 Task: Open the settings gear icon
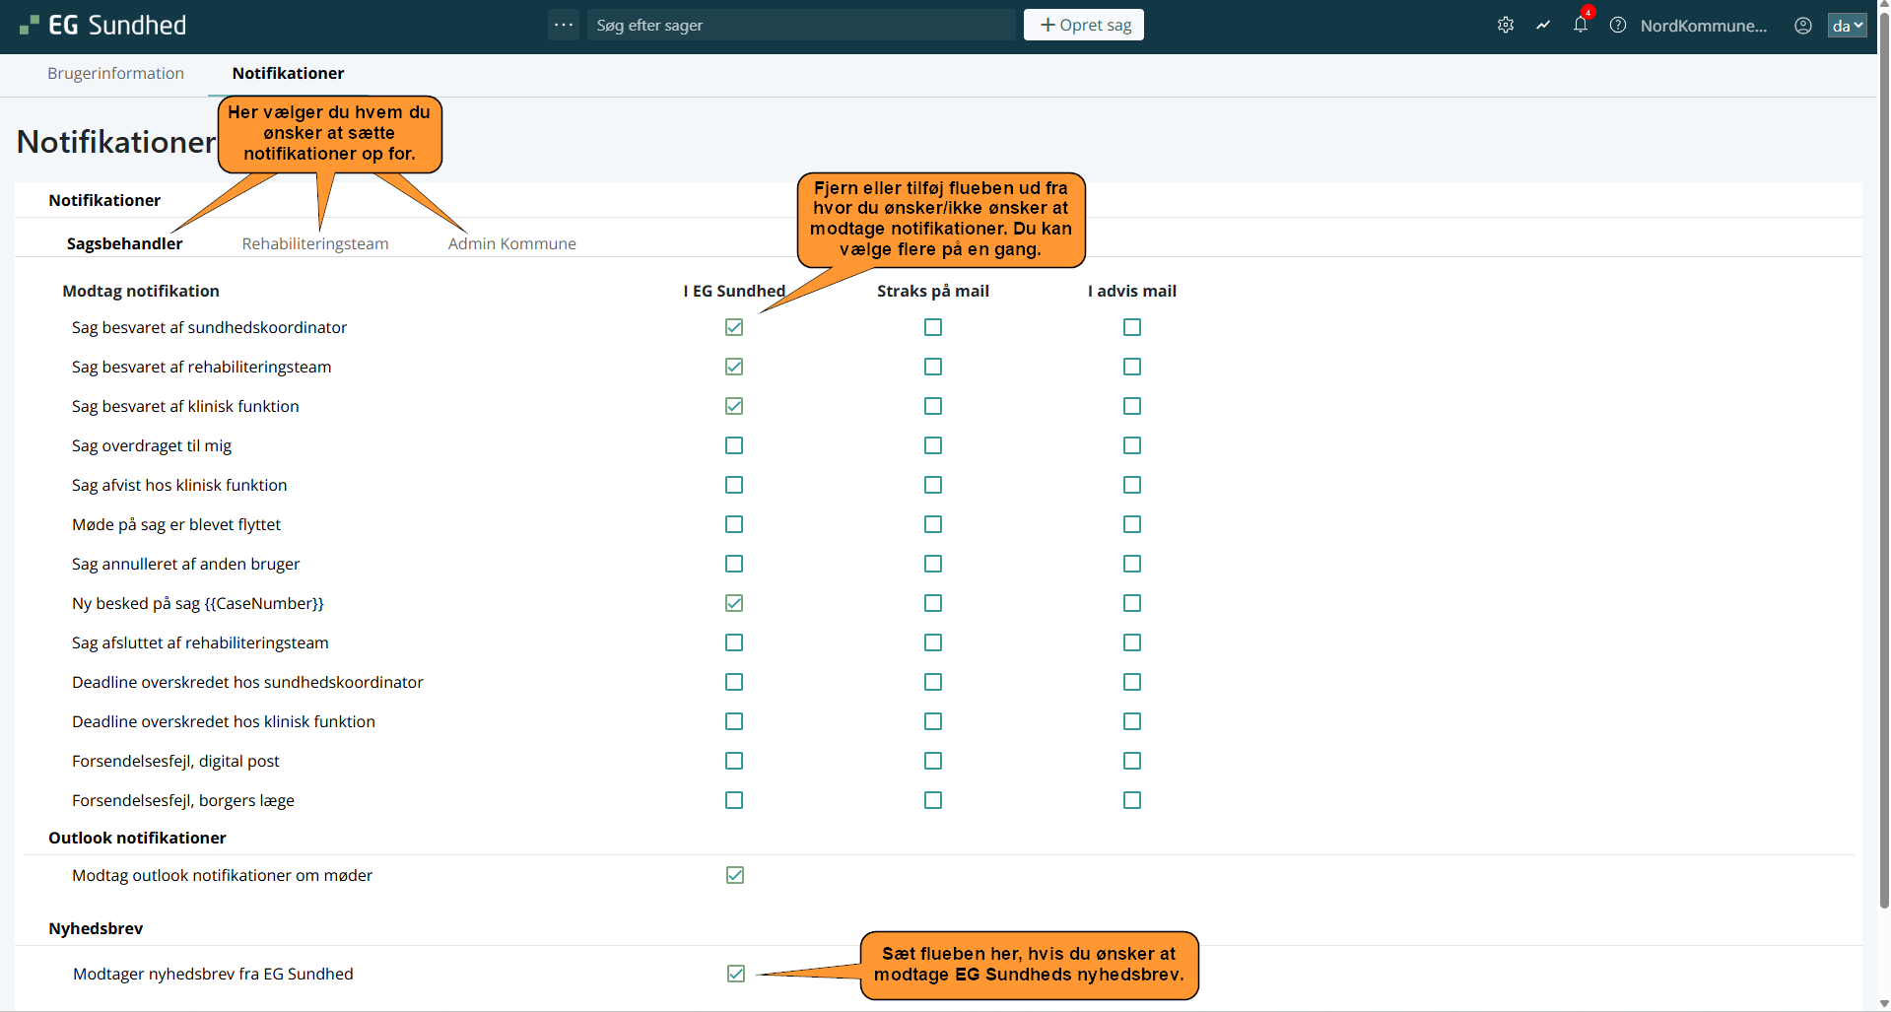[x=1505, y=26]
